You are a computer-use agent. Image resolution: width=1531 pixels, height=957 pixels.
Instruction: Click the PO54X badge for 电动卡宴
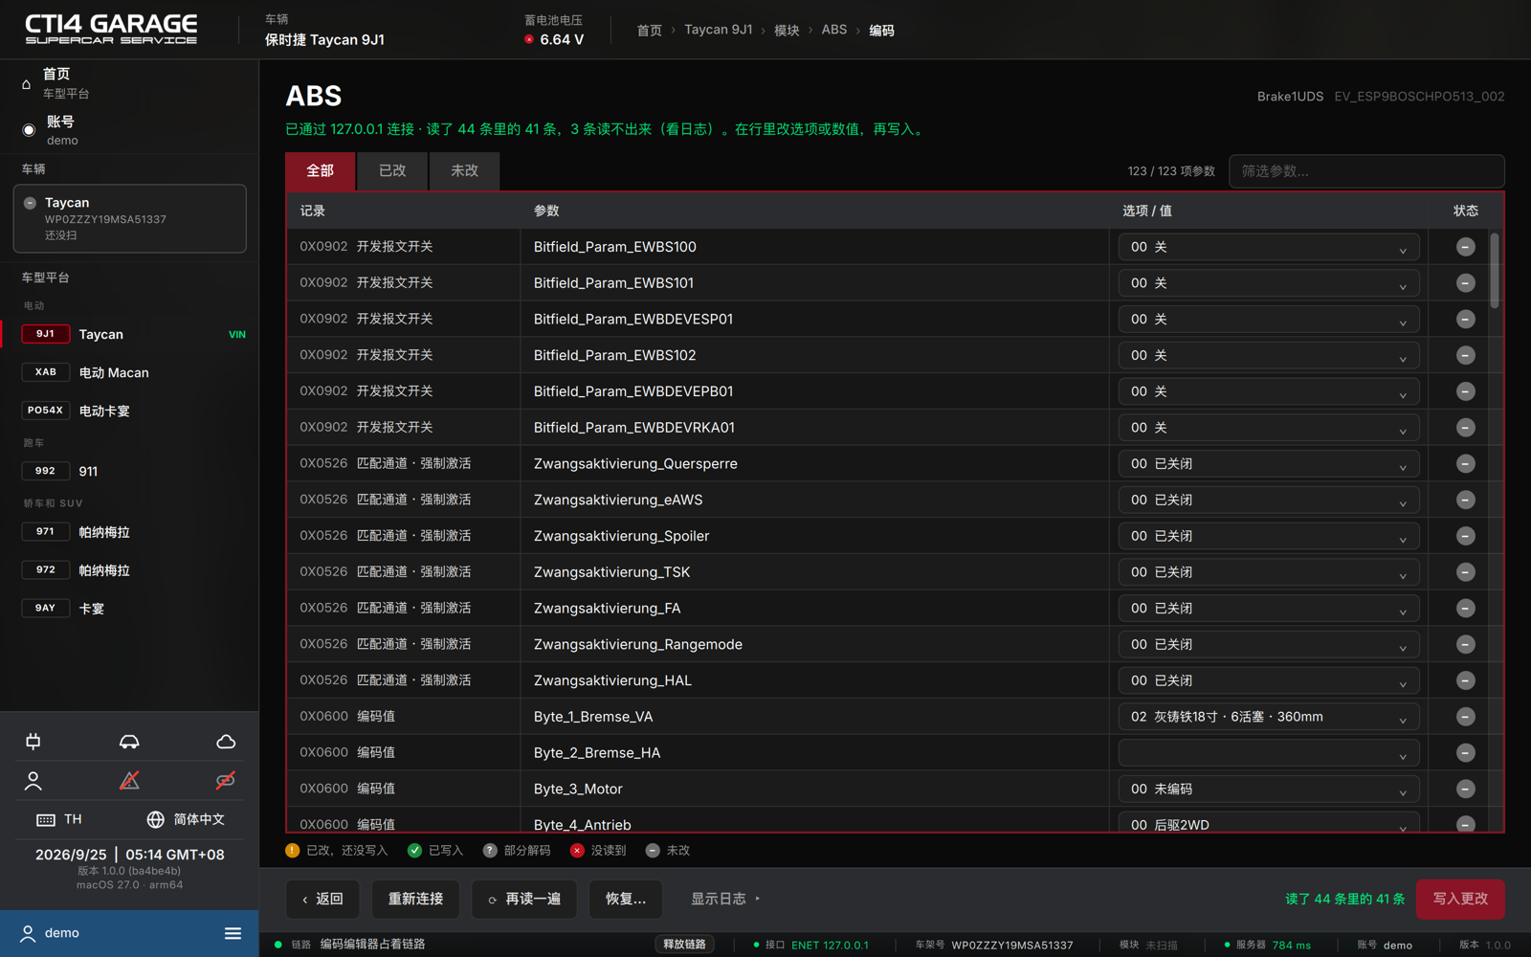(x=45, y=411)
